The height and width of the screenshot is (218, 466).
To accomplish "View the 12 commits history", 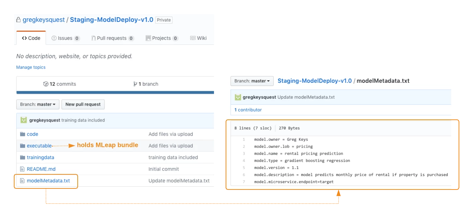I will click(x=59, y=84).
